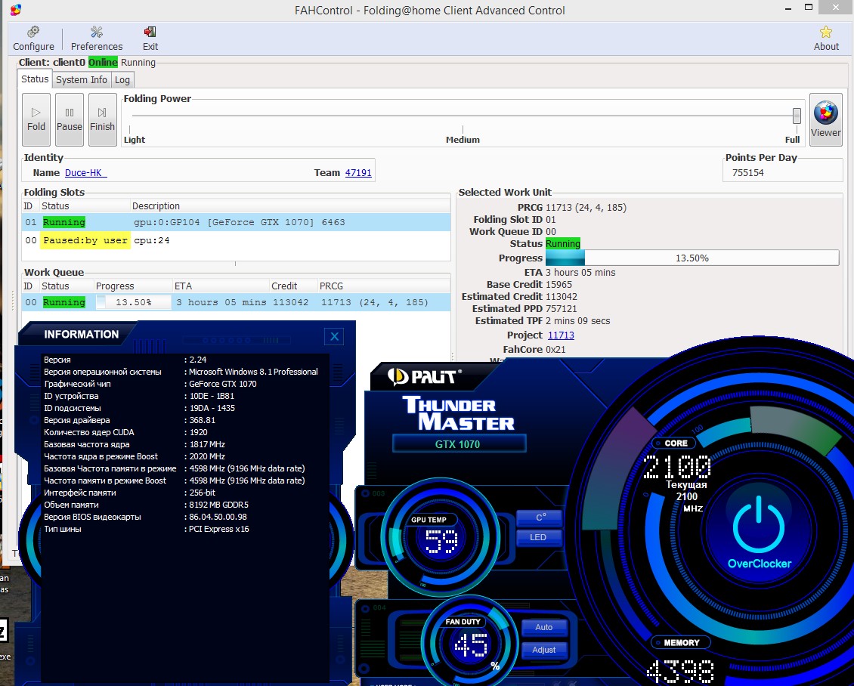Click the Folding Slots Description column header
The height and width of the screenshot is (686, 854).
click(289, 205)
